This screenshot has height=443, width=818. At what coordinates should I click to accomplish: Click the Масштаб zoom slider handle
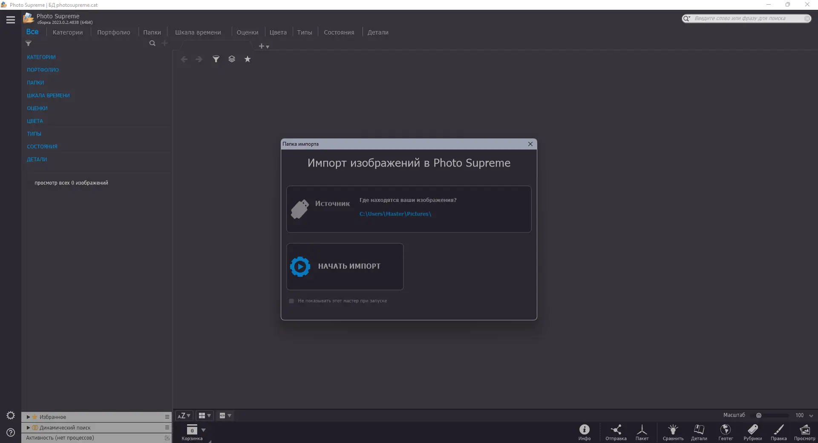pos(759,415)
